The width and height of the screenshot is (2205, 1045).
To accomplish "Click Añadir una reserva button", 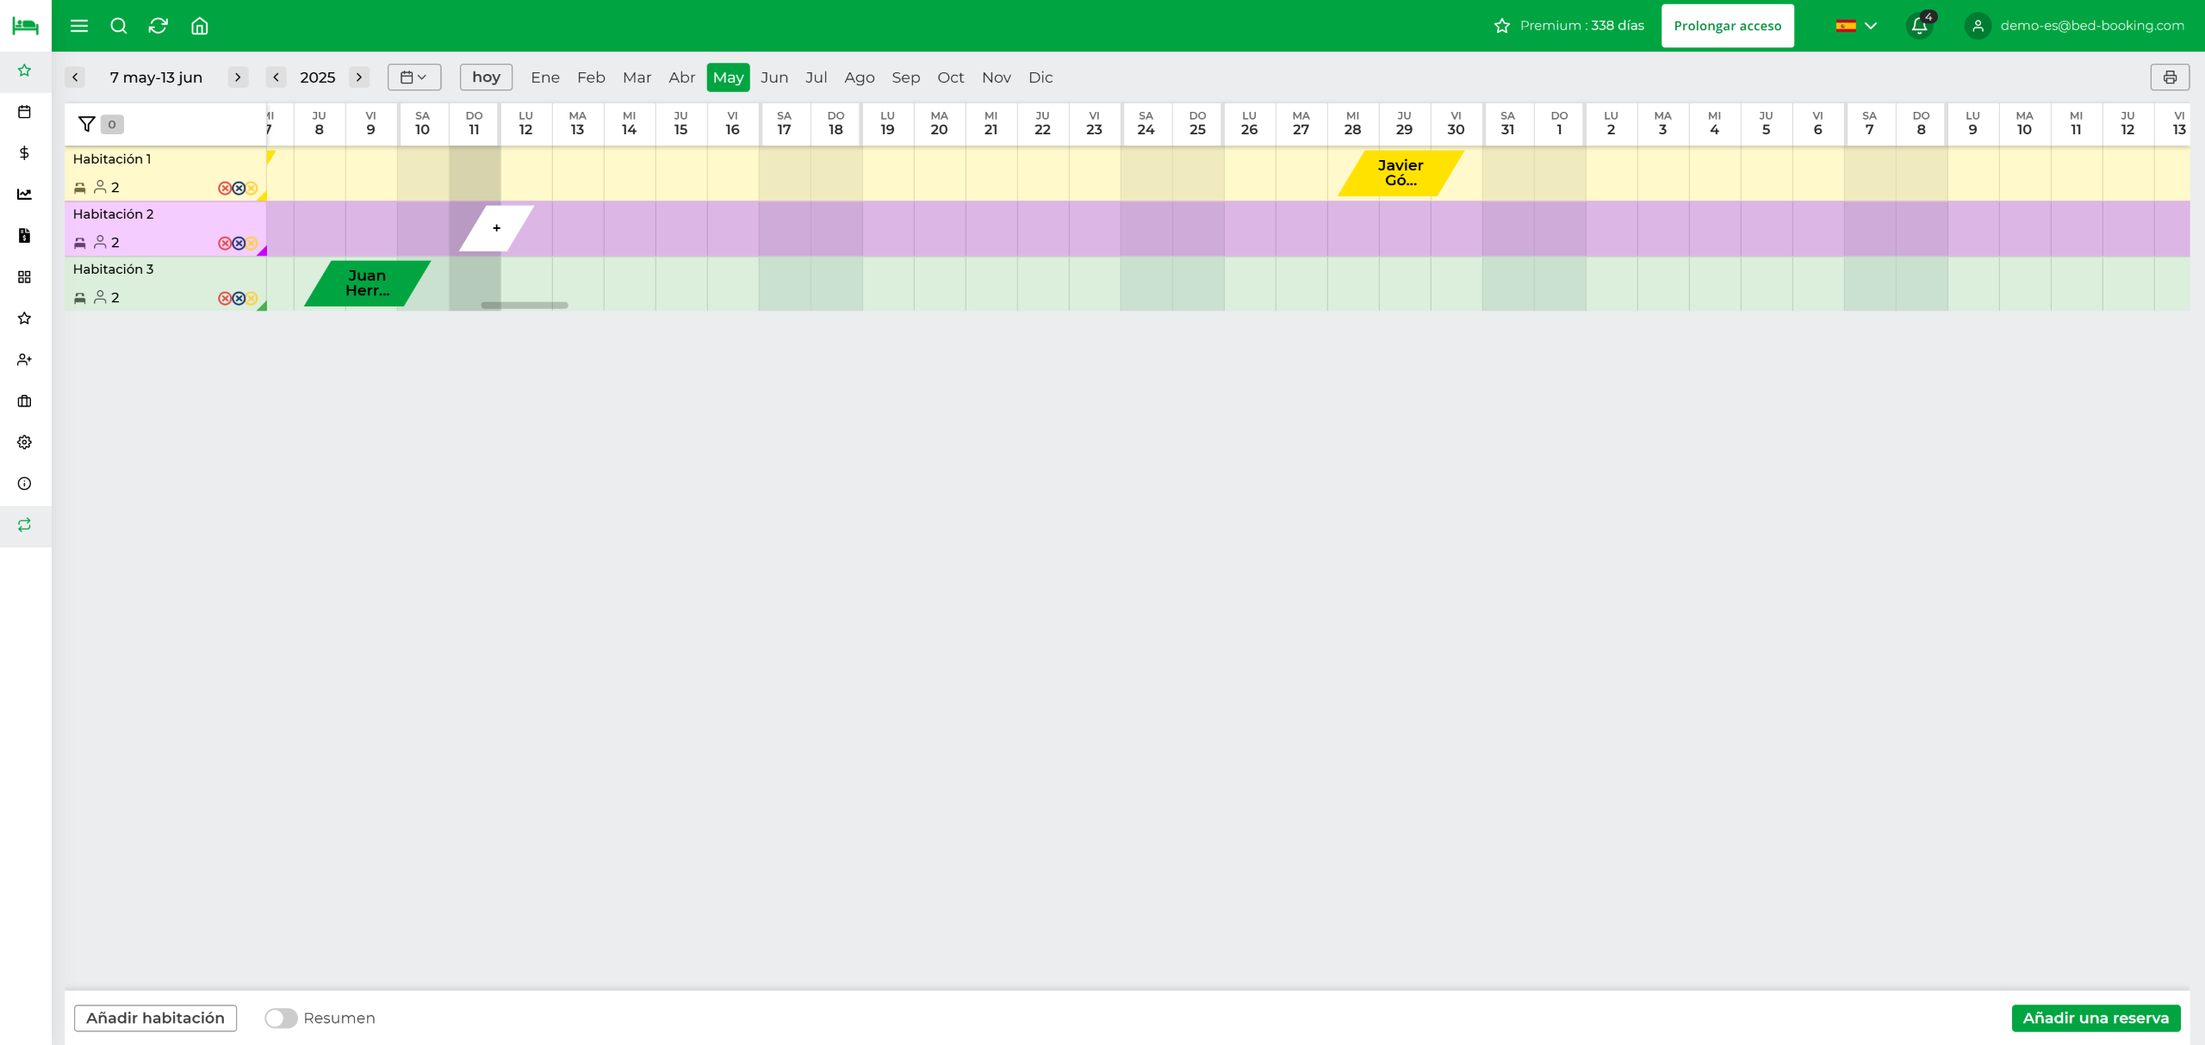I will 2095,1017.
